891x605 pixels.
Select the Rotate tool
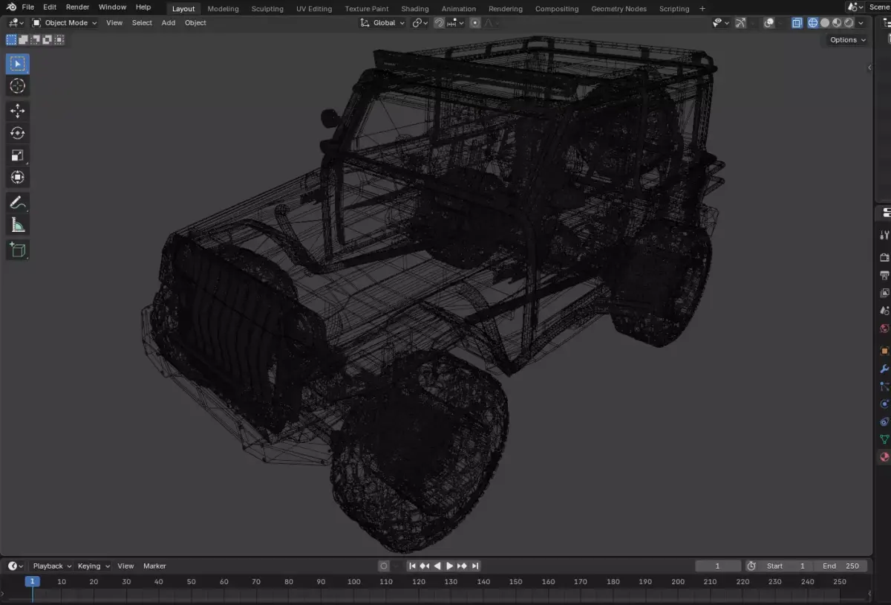coord(18,133)
